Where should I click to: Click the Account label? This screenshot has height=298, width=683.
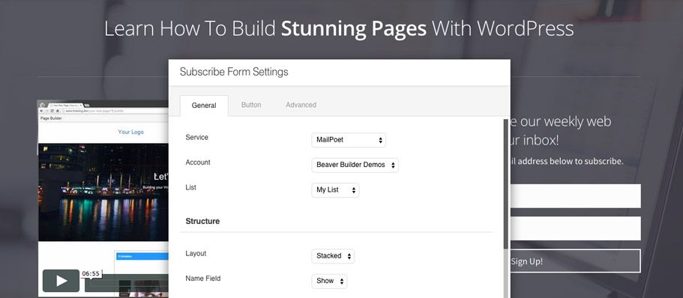coord(198,162)
